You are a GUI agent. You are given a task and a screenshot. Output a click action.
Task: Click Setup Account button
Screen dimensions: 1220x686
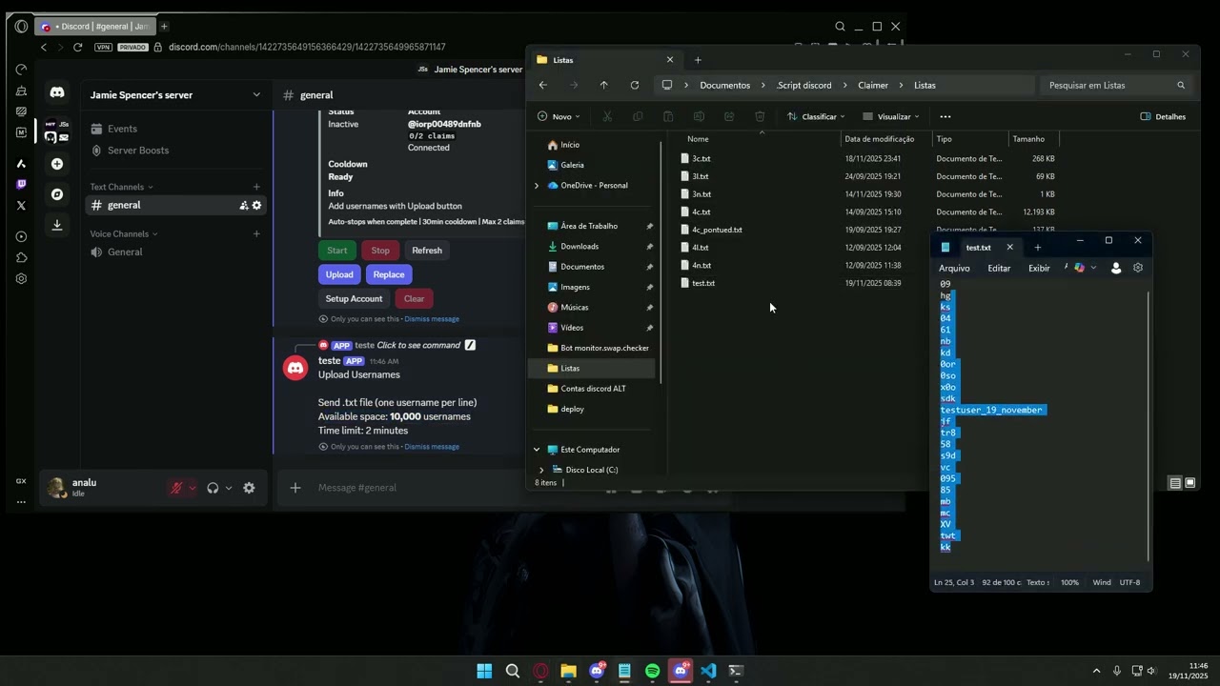pyautogui.click(x=354, y=299)
